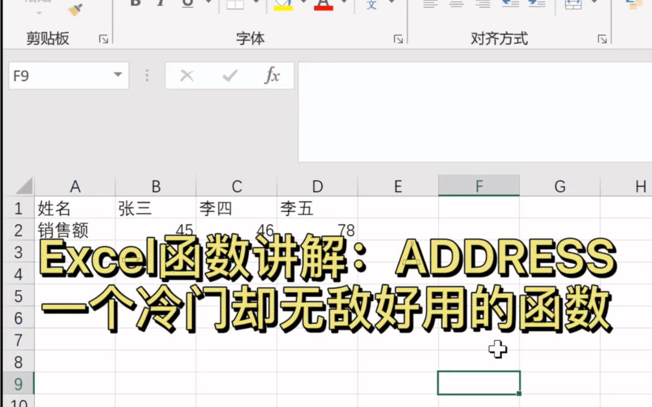The image size is (652, 407).
Task: Click the phonetic guide 文 button
Action: [x=372, y=4]
